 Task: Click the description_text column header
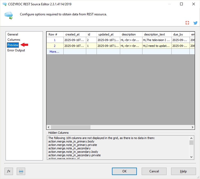coord(154,34)
